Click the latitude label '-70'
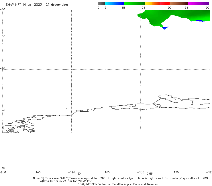Image resolution: width=212 pixels, height=186 pixels. (x=3, y=69)
